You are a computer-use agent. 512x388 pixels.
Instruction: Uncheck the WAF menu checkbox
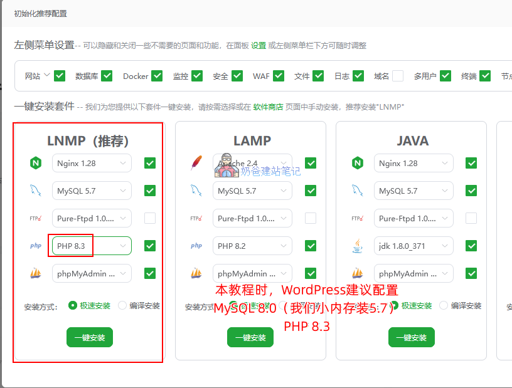point(279,76)
